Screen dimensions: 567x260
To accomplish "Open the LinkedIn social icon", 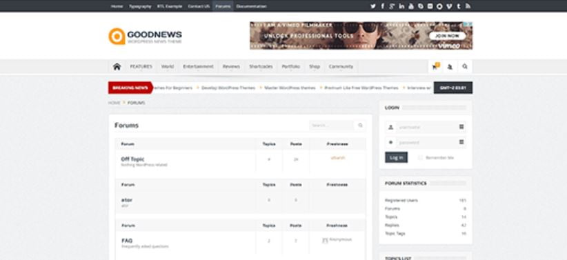I will [401, 6].
